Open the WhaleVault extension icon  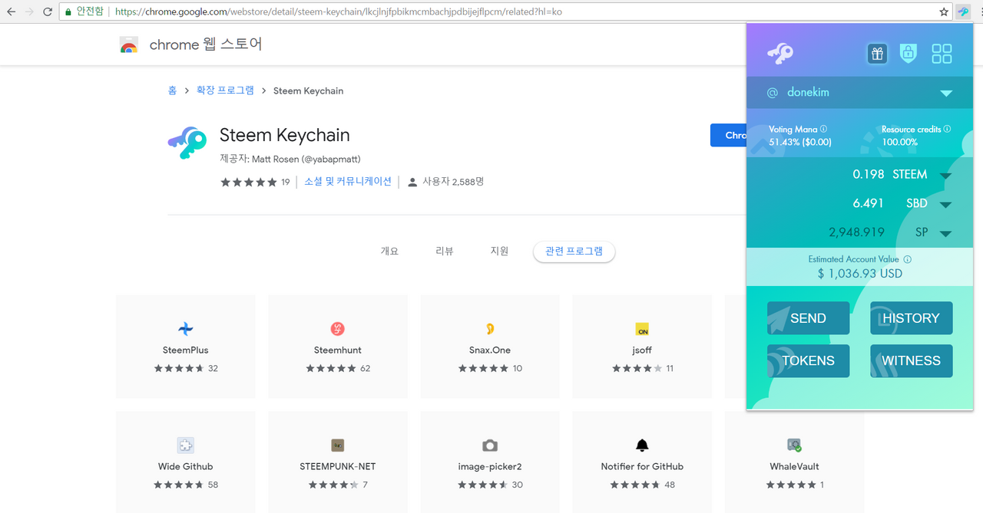coord(794,446)
